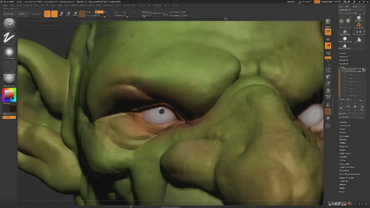Viewport: 370px width, 208px height.
Task: Open the Material menu
Action: (x=83, y=5)
